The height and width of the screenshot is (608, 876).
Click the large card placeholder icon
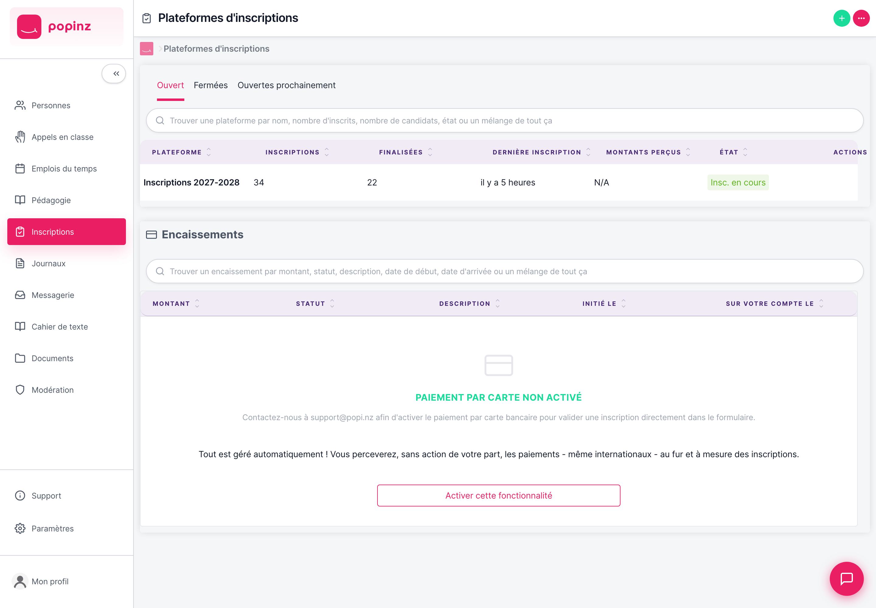[x=499, y=365]
